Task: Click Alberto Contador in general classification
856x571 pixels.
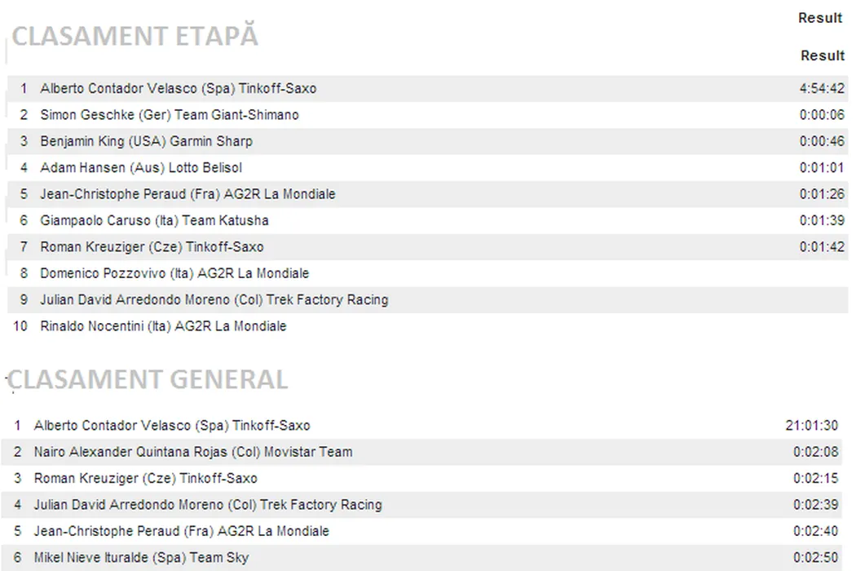Action: (x=172, y=426)
